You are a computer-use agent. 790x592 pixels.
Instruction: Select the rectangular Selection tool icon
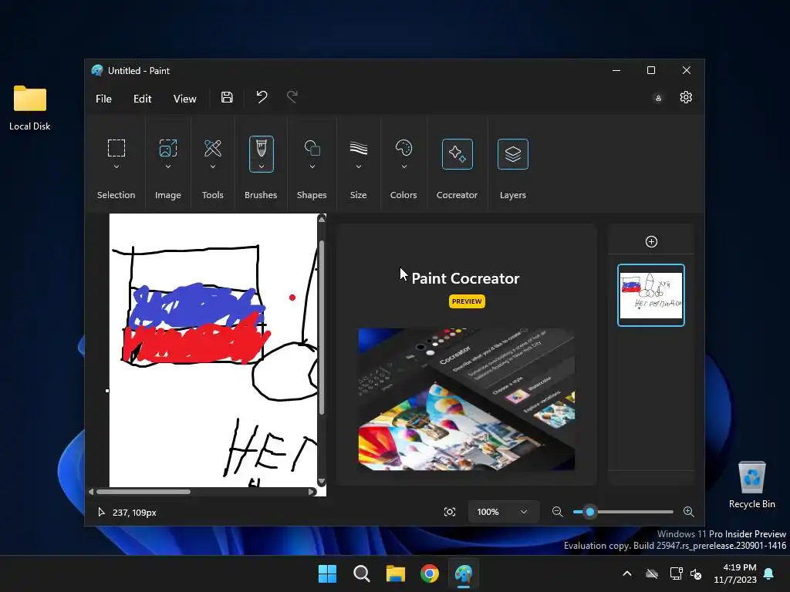coord(116,148)
